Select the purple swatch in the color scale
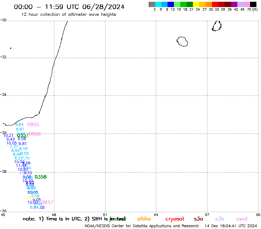261x229 pixels. point(234,4)
